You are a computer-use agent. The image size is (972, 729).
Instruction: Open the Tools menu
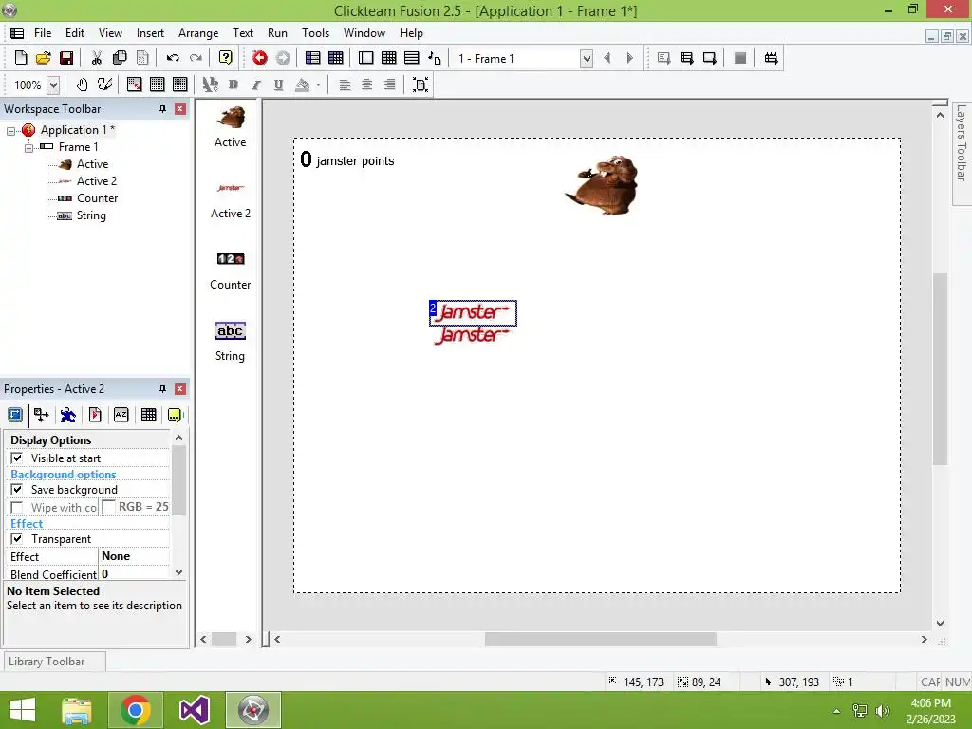315,33
